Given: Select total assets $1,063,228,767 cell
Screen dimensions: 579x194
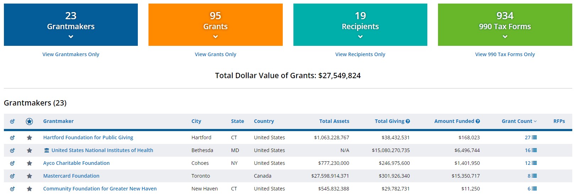Looking at the screenshot, I should pyautogui.click(x=331, y=138).
